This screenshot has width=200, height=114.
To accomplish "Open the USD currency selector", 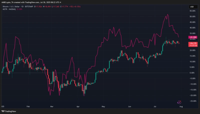I will (192, 7).
